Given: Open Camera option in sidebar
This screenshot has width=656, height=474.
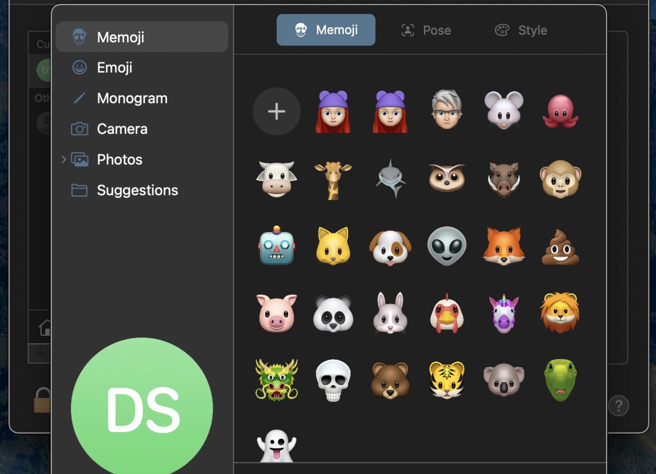Looking at the screenshot, I should (x=122, y=129).
